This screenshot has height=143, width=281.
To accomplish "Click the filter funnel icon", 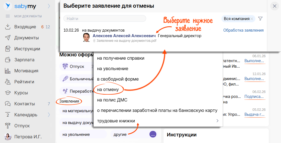I will pyautogui.click(x=260, y=19).
